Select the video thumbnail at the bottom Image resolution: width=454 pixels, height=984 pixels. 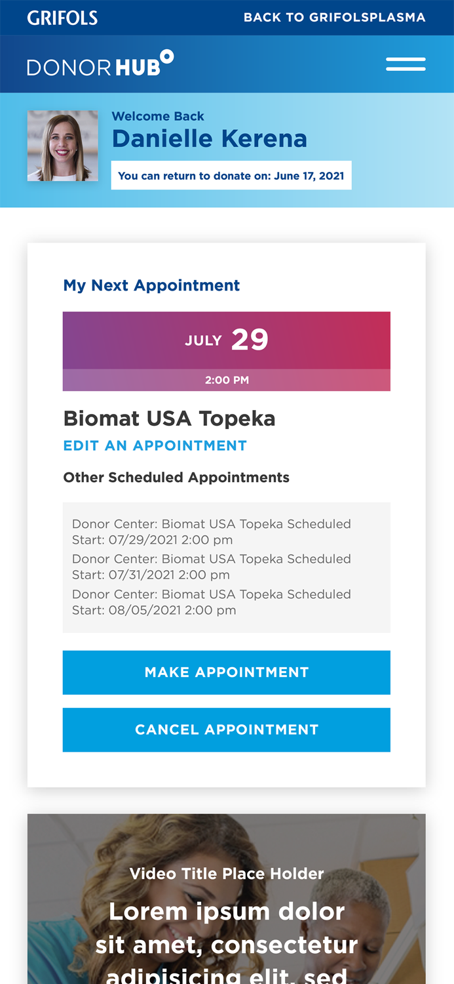click(227, 899)
